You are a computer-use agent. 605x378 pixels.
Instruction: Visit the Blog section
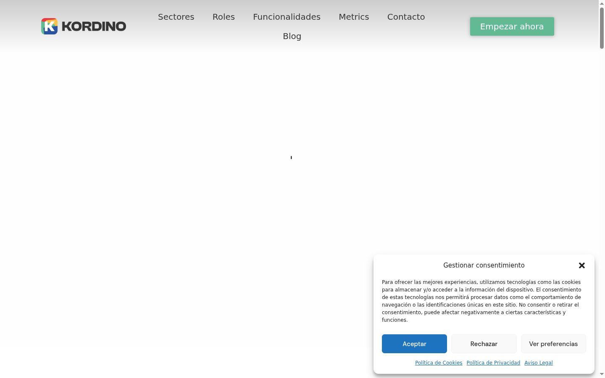click(292, 36)
